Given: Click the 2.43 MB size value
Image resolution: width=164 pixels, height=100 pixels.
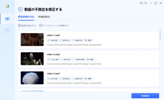Looking at the screenshot, I should 54,79.
